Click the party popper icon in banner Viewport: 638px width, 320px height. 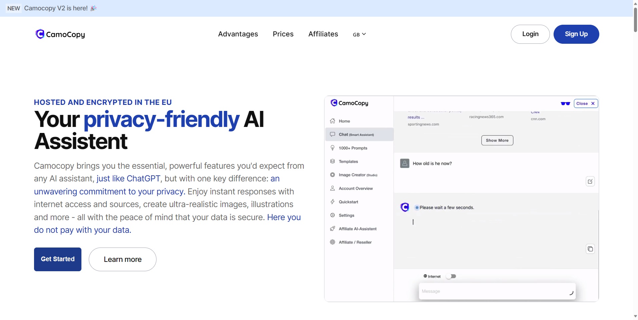(93, 8)
